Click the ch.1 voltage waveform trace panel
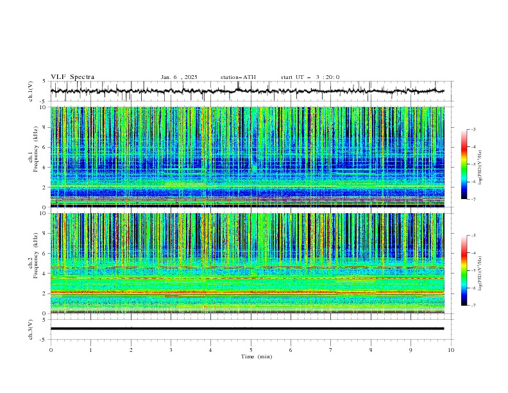The image size is (508, 393). pos(251,91)
